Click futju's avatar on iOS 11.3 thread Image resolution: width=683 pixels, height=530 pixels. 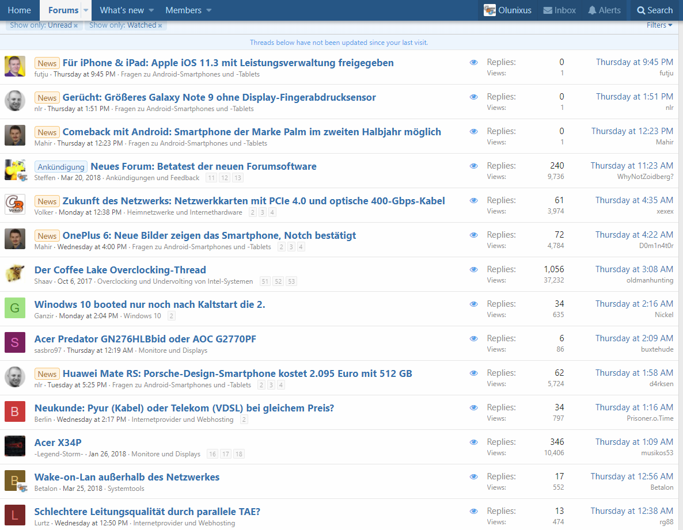coord(15,66)
